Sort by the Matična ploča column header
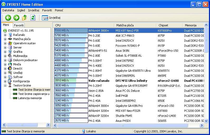Screen dimensions: 210x135 (125, 25)
